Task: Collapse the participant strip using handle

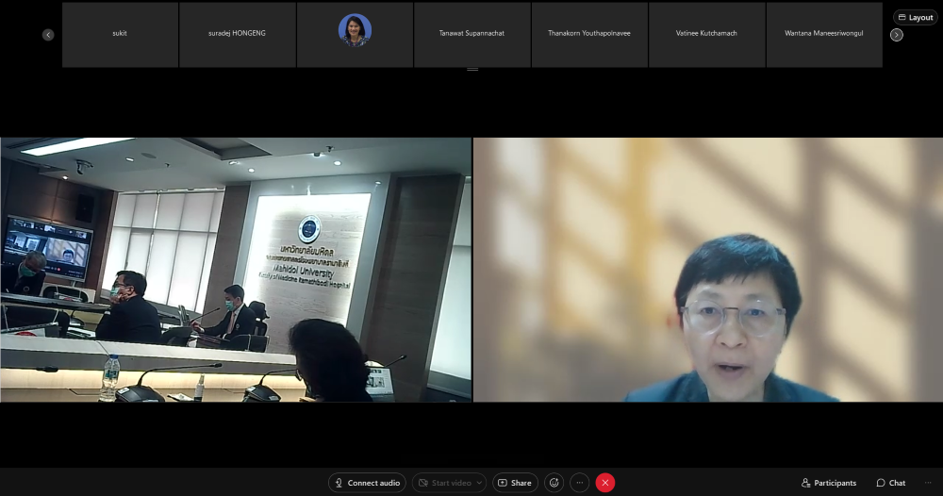Action: point(472,70)
